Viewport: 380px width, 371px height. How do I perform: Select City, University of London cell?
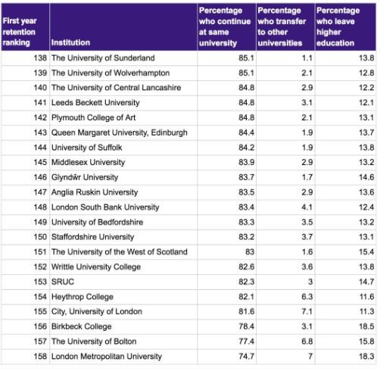[x=123, y=312]
